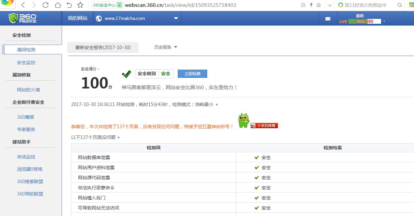The image size is (414, 216).
Task: Switch to the 最新安全报告(2017-10-30) tab
Action: pos(103,47)
